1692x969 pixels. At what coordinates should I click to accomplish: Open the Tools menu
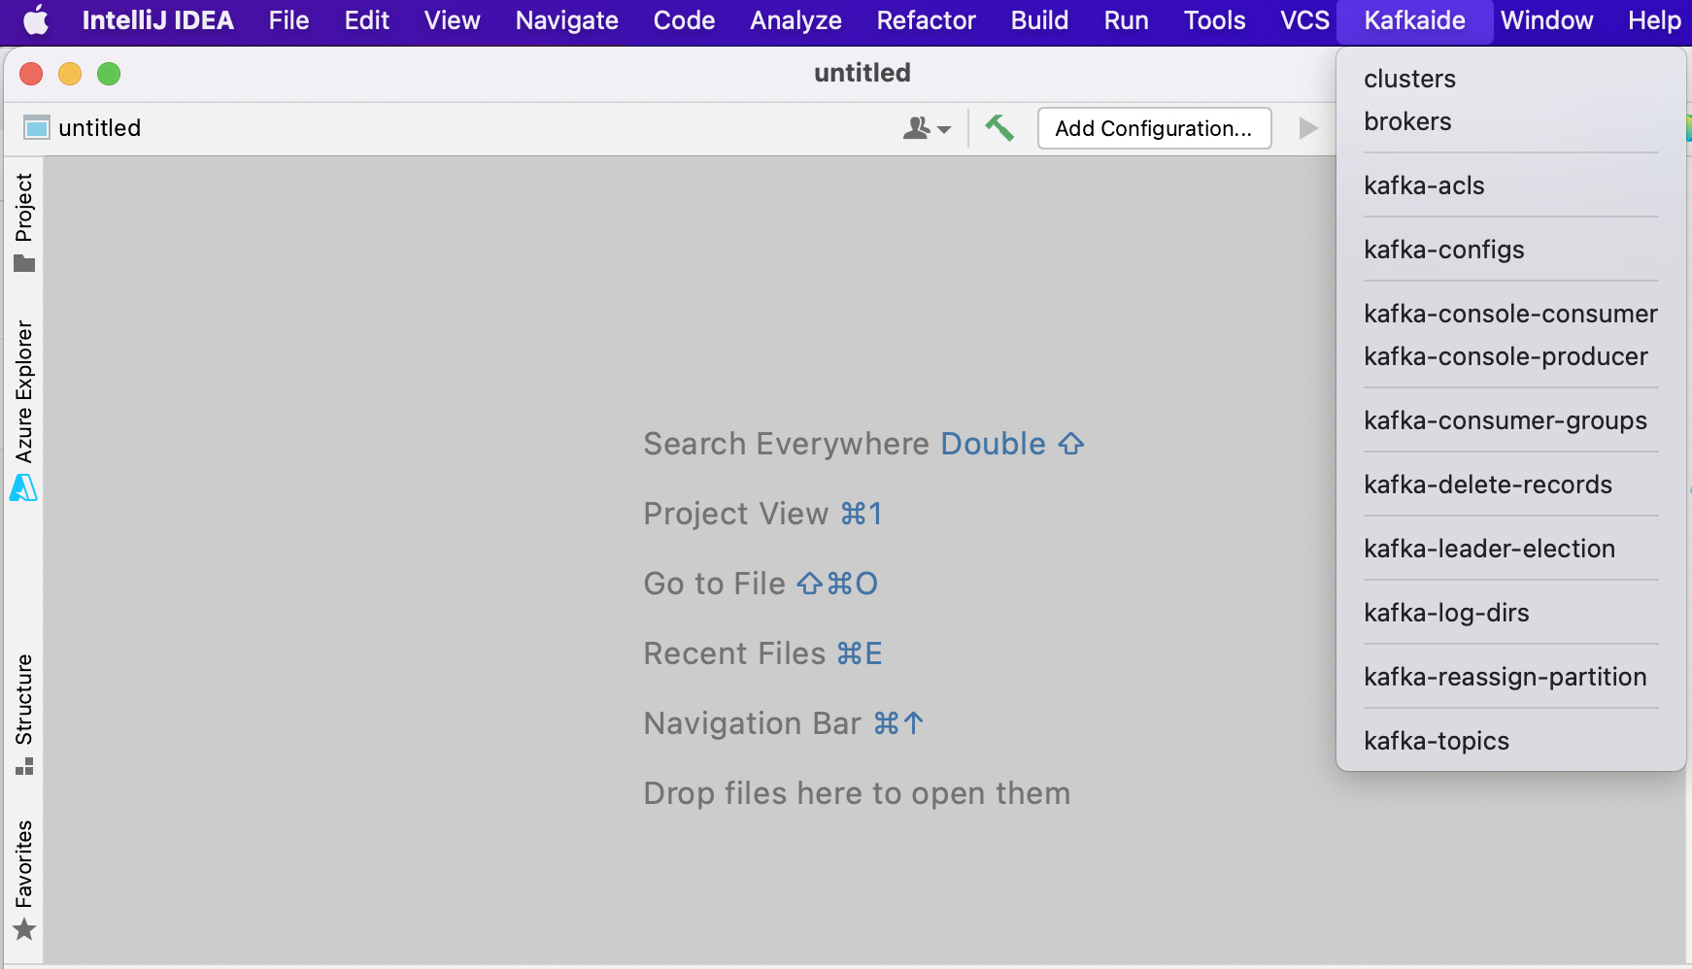coord(1214,20)
